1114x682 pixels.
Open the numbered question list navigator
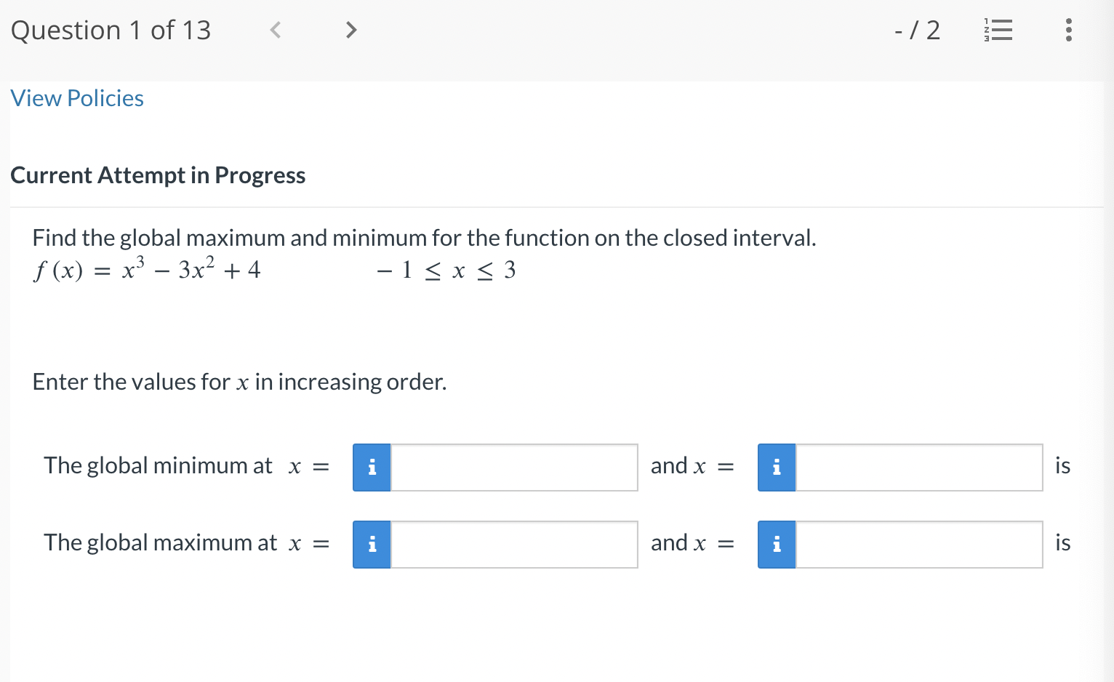[997, 30]
